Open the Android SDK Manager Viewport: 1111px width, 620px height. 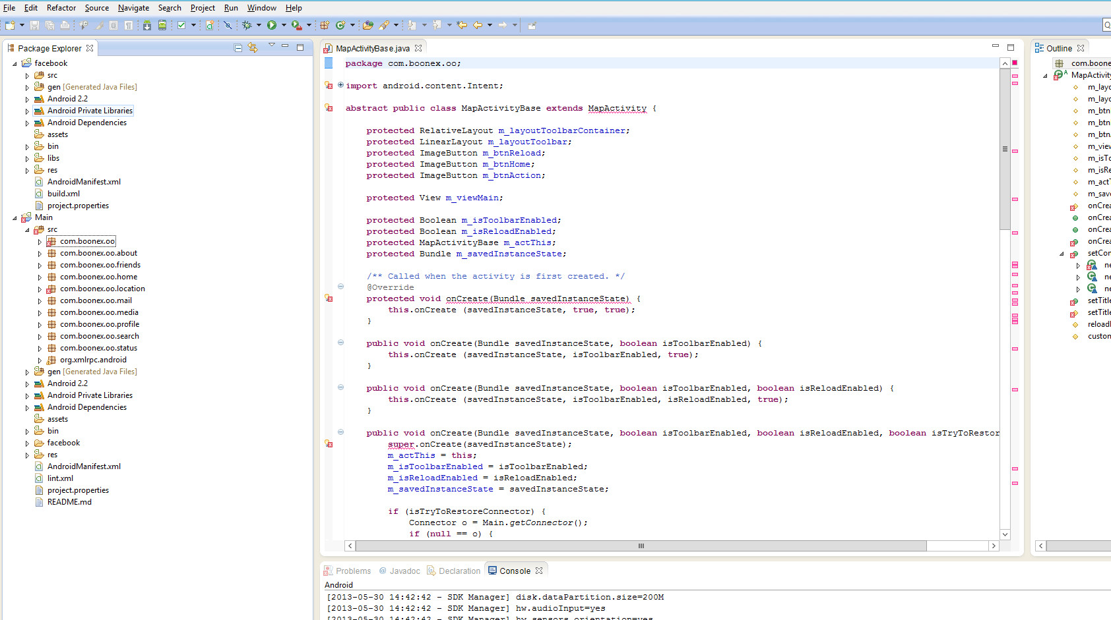147,25
